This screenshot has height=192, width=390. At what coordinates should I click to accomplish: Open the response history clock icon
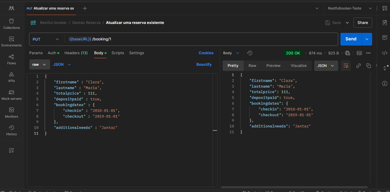click(x=250, y=53)
